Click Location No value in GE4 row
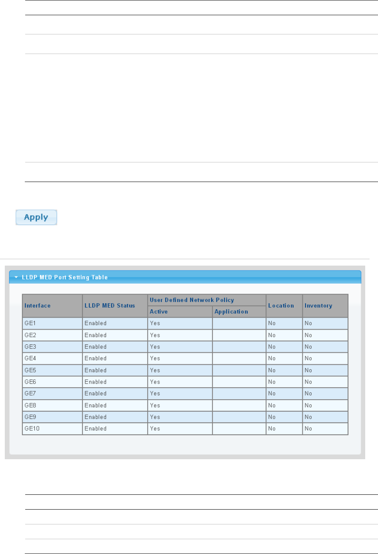 [x=272, y=358]
